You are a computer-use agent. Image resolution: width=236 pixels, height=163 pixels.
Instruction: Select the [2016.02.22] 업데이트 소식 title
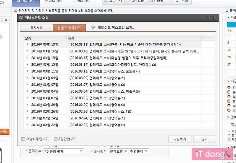coord(97,125)
